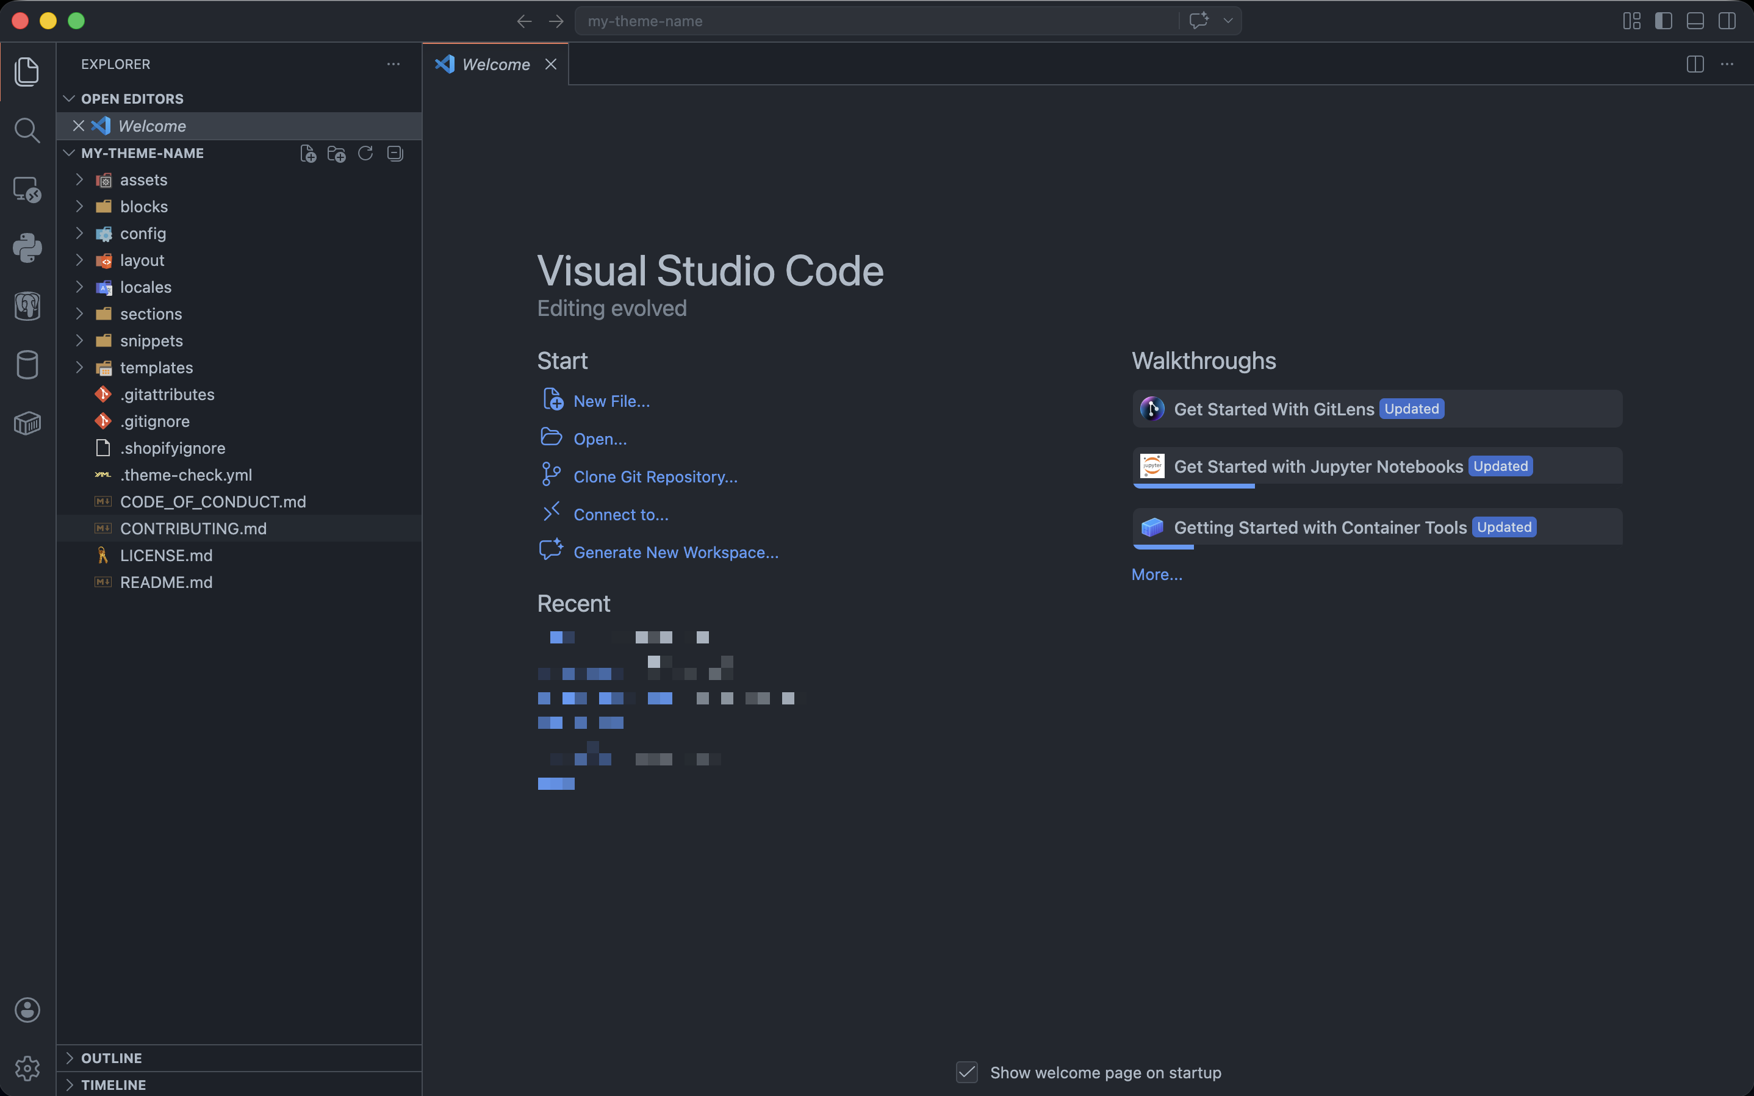The height and width of the screenshot is (1096, 1754).
Task: Uncheck Show welcome page on startup
Action: click(x=966, y=1072)
